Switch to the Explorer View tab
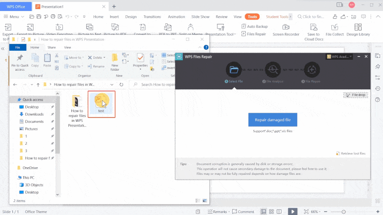The width and height of the screenshot is (383, 215). 68,47
